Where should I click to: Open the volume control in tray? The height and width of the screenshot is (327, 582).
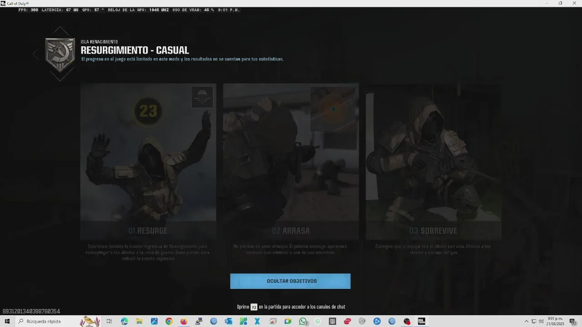[x=541, y=322]
